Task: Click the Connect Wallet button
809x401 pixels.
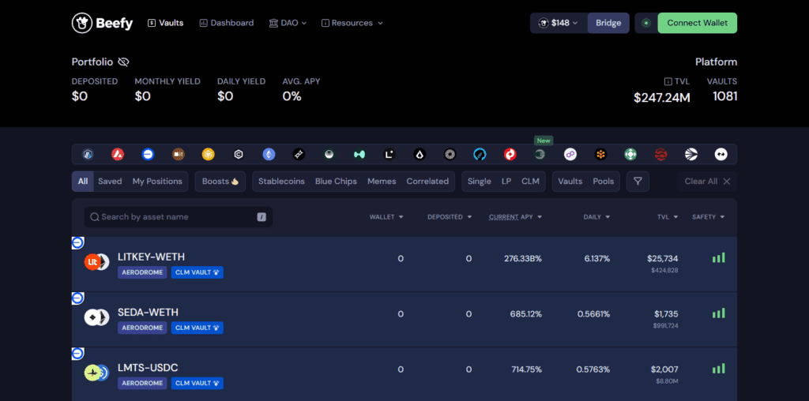Action: click(697, 23)
